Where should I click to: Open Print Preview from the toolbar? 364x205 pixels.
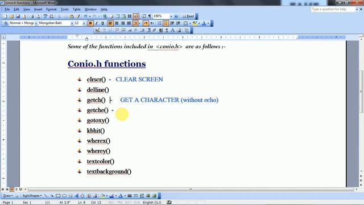tap(38, 17)
